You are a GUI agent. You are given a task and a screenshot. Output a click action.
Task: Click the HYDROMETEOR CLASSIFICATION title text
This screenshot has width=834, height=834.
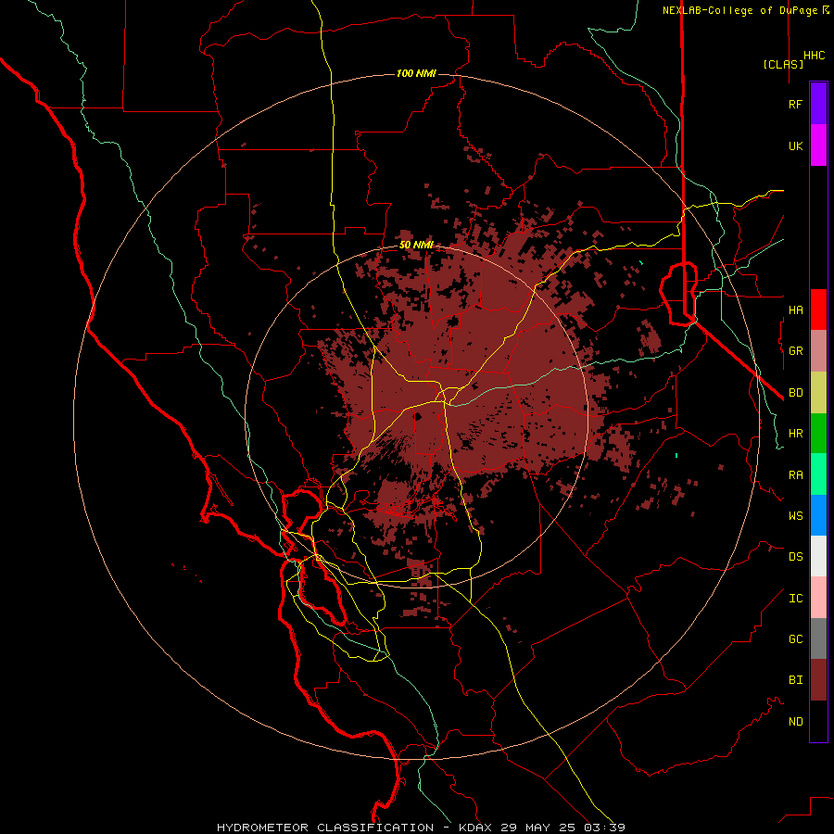pyautogui.click(x=325, y=828)
